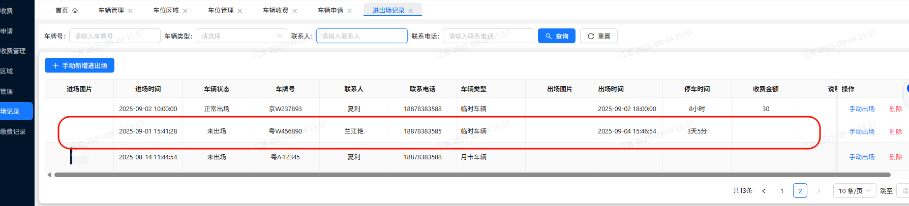This screenshot has width=909, height=206.
Task: Go to page 1 in pagination
Action: pos(782,191)
